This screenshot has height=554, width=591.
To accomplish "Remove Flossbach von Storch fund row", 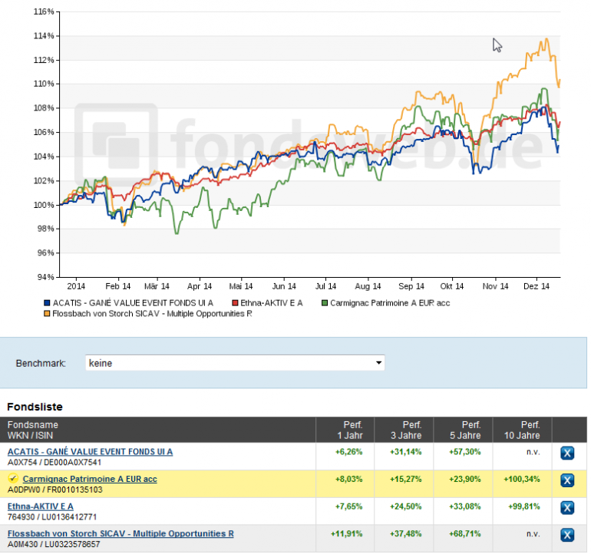I will click(x=567, y=536).
